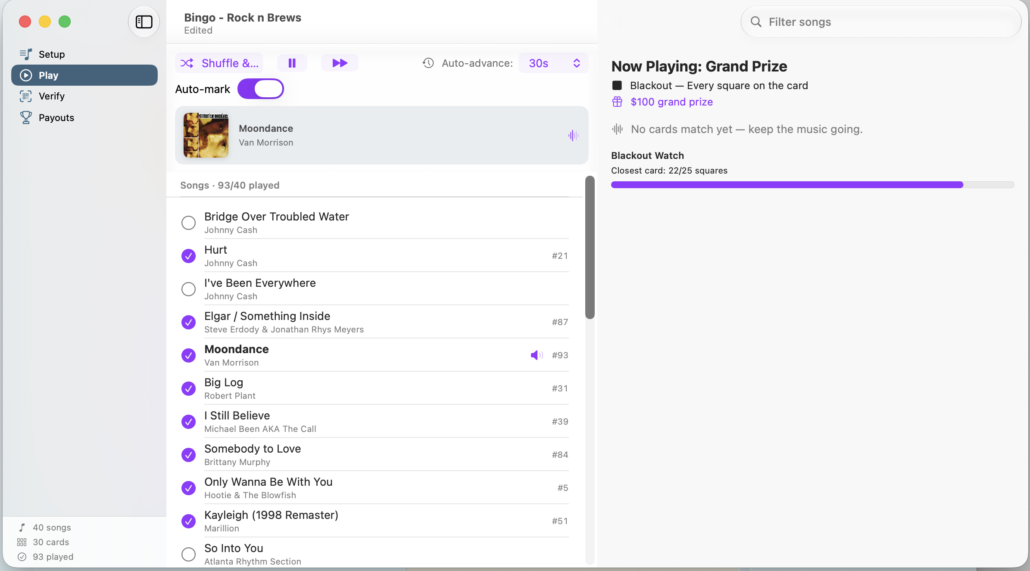The height and width of the screenshot is (571, 1030).
Task: Uncheck I Still Believe
Action: (x=188, y=422)
